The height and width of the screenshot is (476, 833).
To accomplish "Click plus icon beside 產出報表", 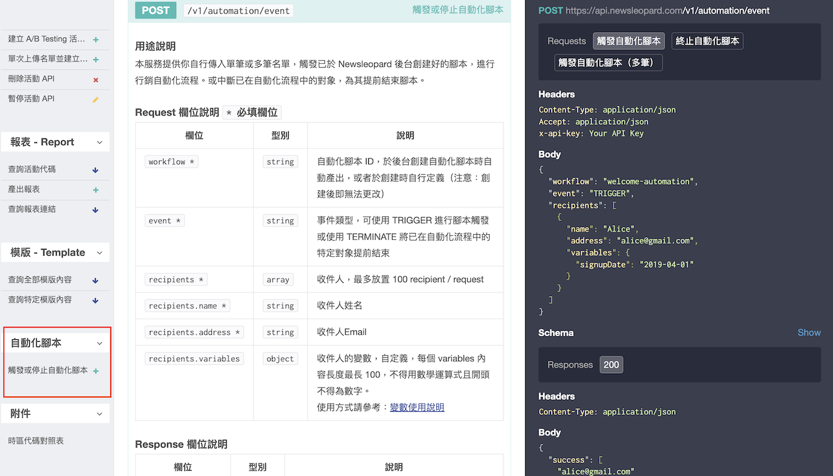I will 96,190.
